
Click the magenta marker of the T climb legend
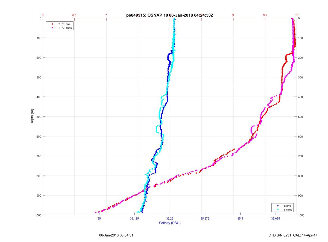(52, 28)
